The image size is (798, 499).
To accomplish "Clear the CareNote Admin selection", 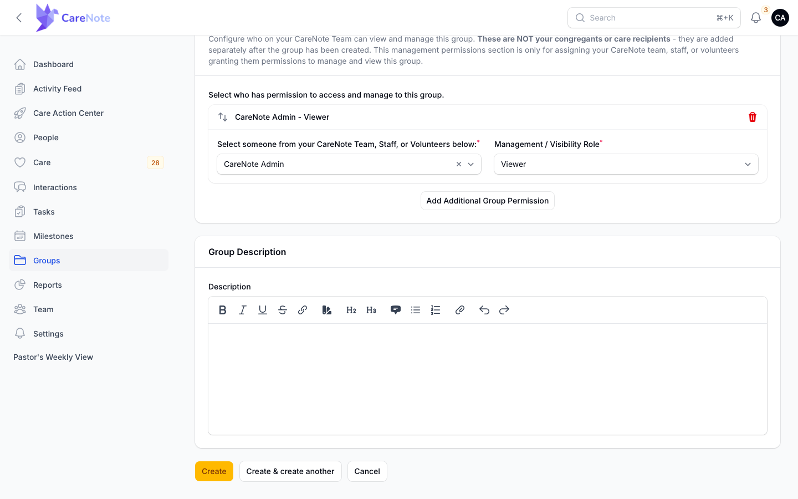I will coord(459,164).
